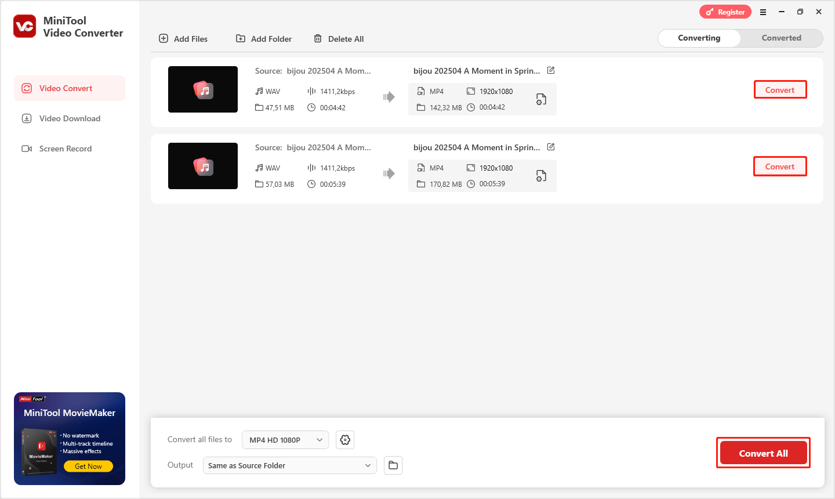Viewport: 835px width, 499px height.
Task: Click the 1920x1080 resolution in the 170,82 MB row
Action: (x=496, y=168)
